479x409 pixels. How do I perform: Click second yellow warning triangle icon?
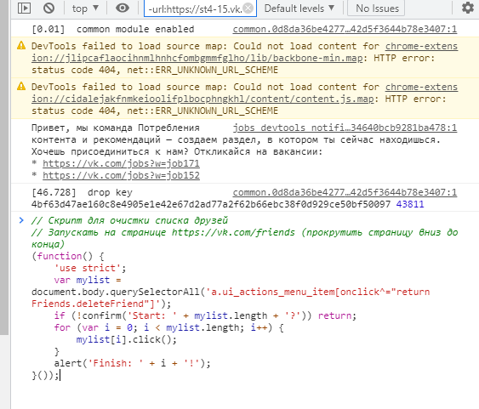click(21, 87)
